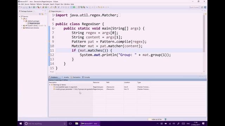Image resolution: width=225 pixels, height=126 pixels.
Task: Click the Forward navigation arrow in toolbar
Action: click(106, 7)
